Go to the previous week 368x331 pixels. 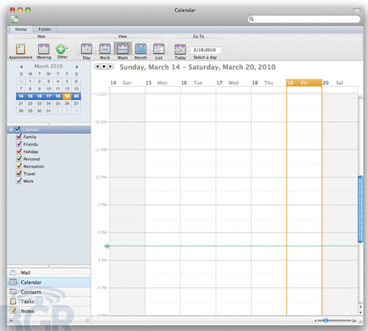pos(97,66)
